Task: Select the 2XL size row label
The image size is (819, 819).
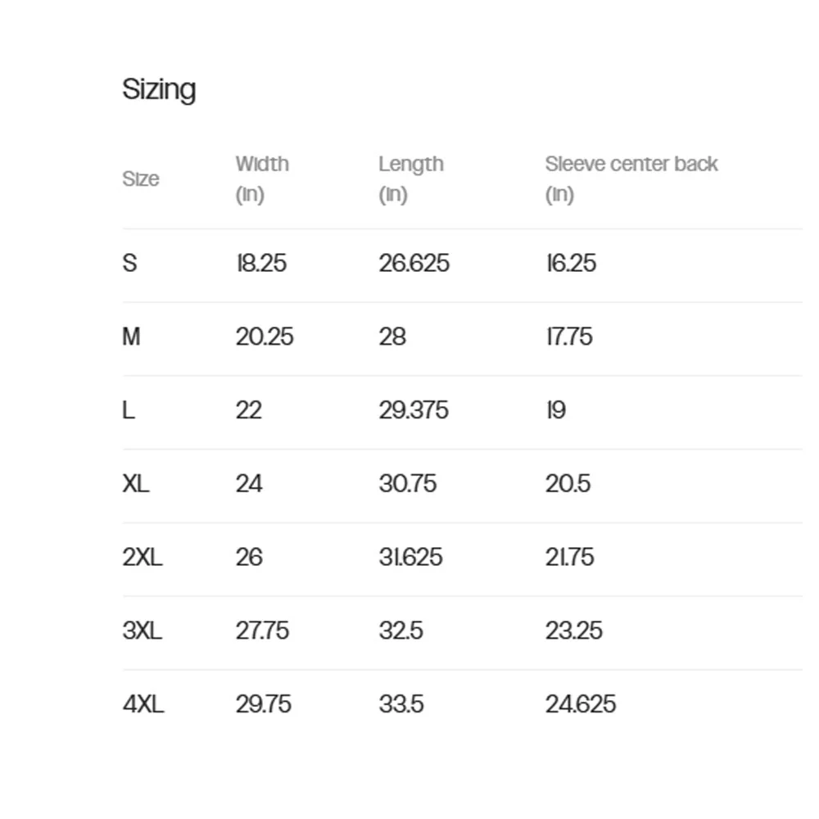Action: pos(142,557)
